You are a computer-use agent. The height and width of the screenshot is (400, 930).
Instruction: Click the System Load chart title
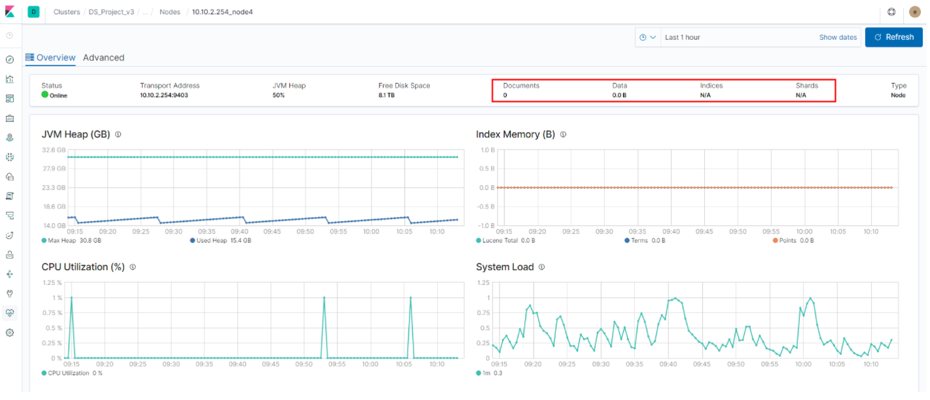coord(505,267)
